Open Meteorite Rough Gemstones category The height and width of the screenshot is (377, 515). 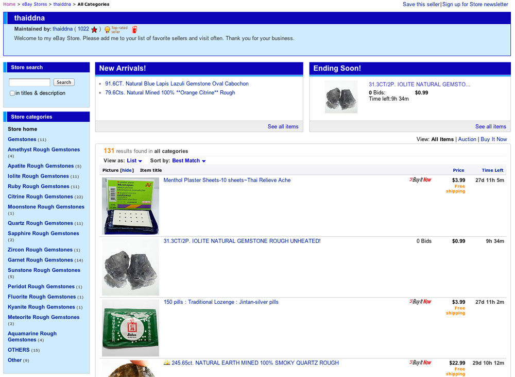[x=44, y=317]
